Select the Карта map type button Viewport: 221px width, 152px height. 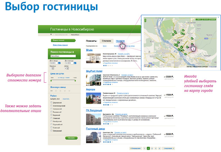(199, 19)
